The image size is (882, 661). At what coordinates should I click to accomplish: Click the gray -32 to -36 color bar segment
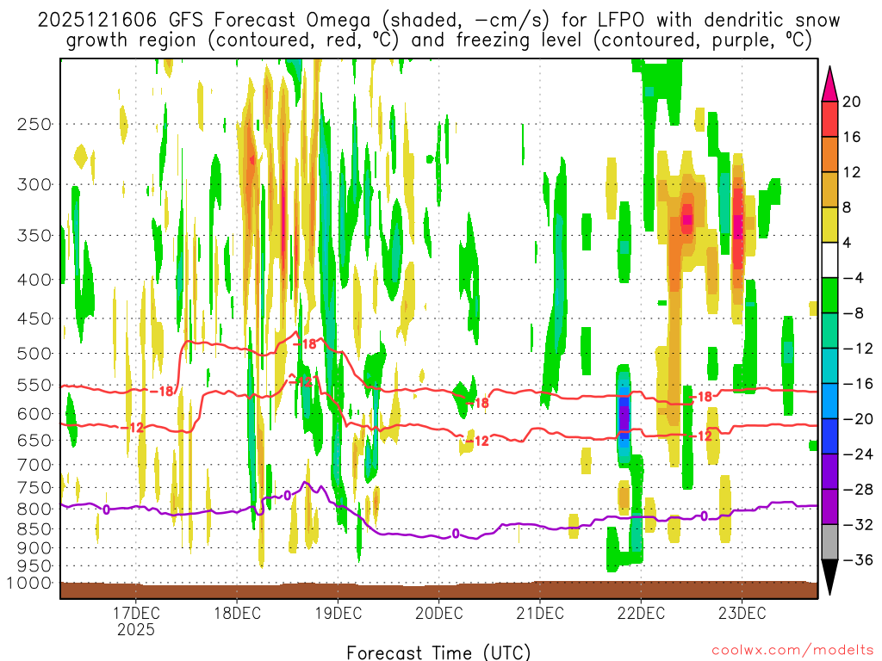[829, 542]
